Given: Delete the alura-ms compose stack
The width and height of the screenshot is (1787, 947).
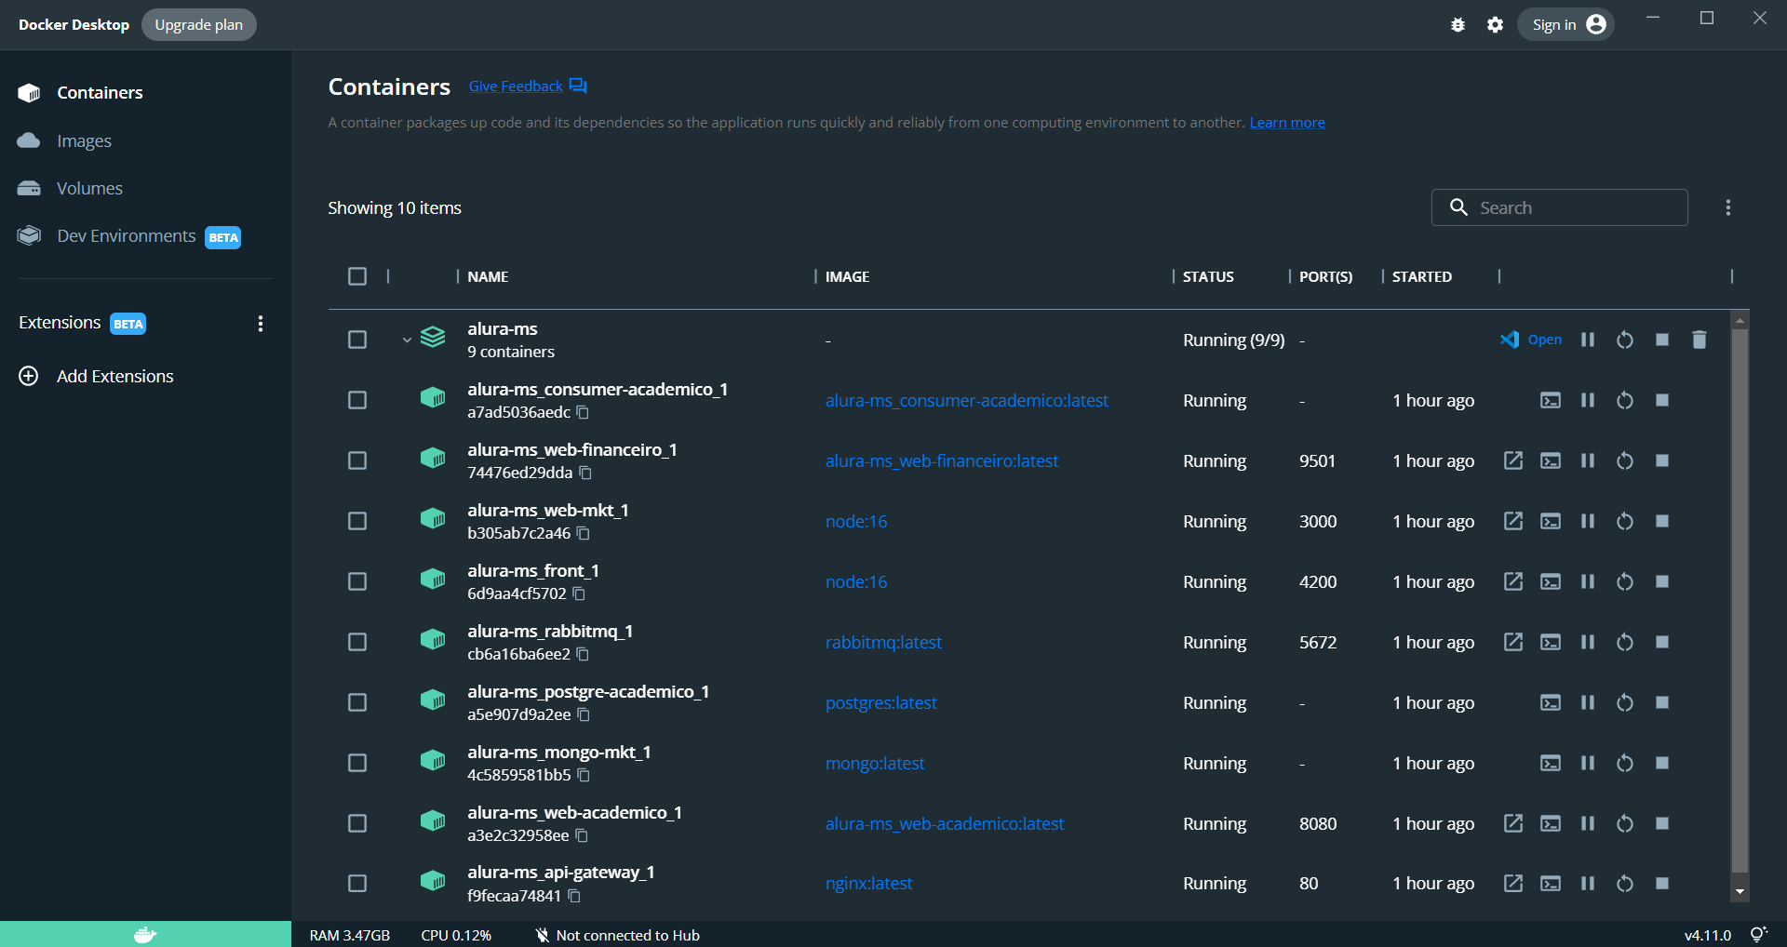Looking at the screenshot, I should click(x=1700, y=340).
